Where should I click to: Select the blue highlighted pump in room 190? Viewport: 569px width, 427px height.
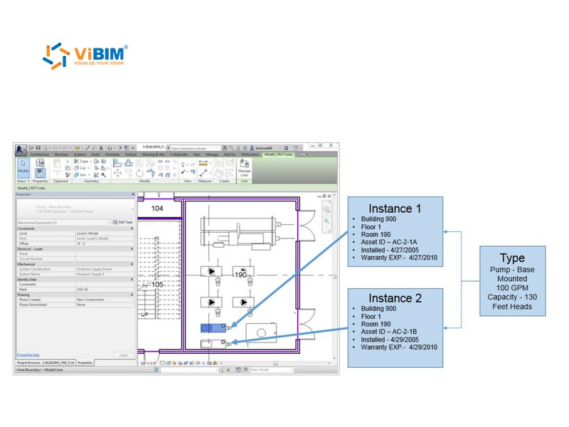(x=213, y=328)
